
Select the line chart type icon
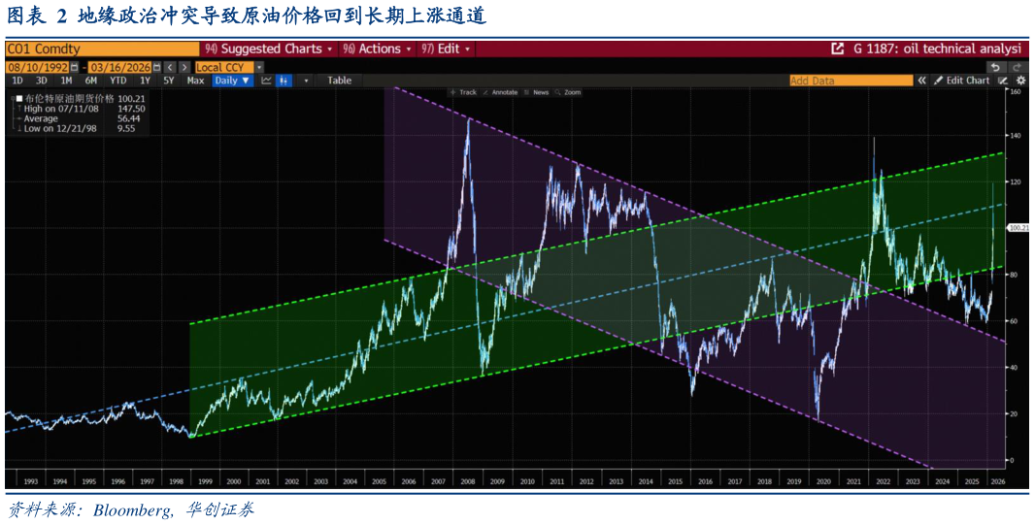coord(266,81)
